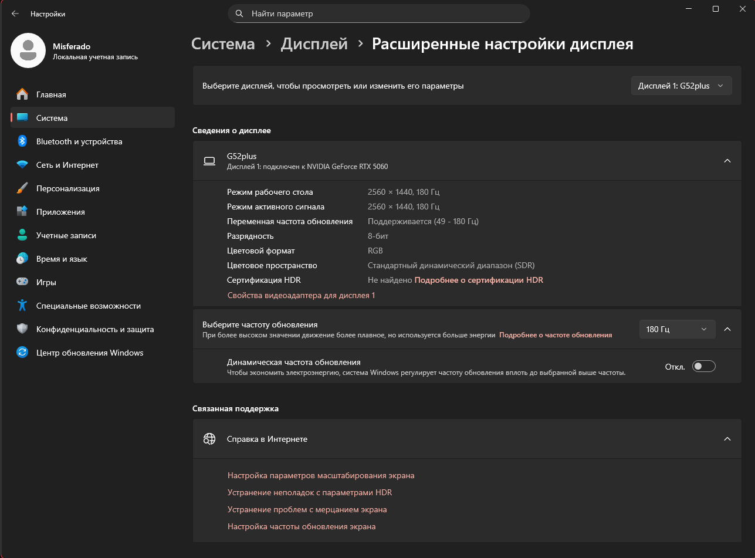Image resolution: width=755 pixels, height=558 pixels.
Task: Click the Конфиденциальность и защита shield icon
Action: pos(22,329)
